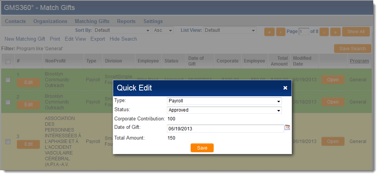The width and height of the screenshot is (379, 176).
Task: Close the Quick Edit dialog
Action: 285,88
